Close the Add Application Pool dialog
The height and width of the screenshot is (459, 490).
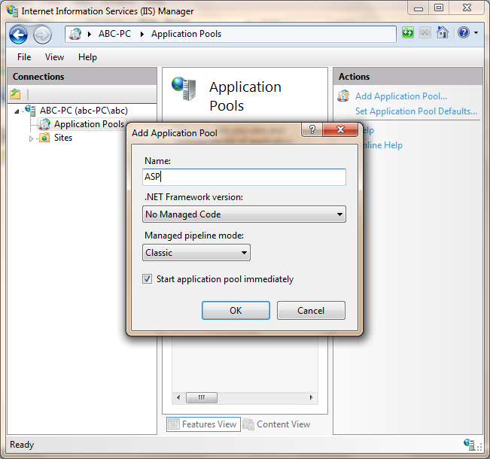[340, 129]
